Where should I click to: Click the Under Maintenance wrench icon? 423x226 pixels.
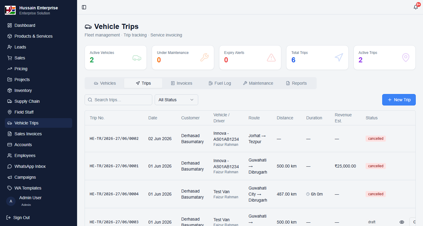tap(204, 58)
